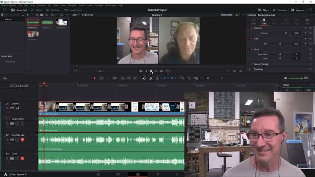Select the Master bin
The height and width of the screenshot is (177, 315).
pyautogui.click(x=8, y=20)
